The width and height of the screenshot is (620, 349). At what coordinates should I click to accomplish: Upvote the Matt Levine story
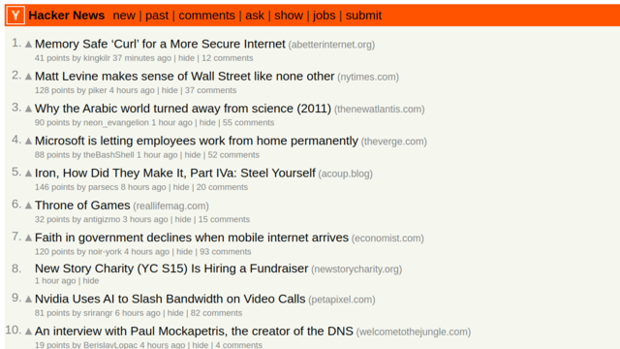tap(28, 77)
